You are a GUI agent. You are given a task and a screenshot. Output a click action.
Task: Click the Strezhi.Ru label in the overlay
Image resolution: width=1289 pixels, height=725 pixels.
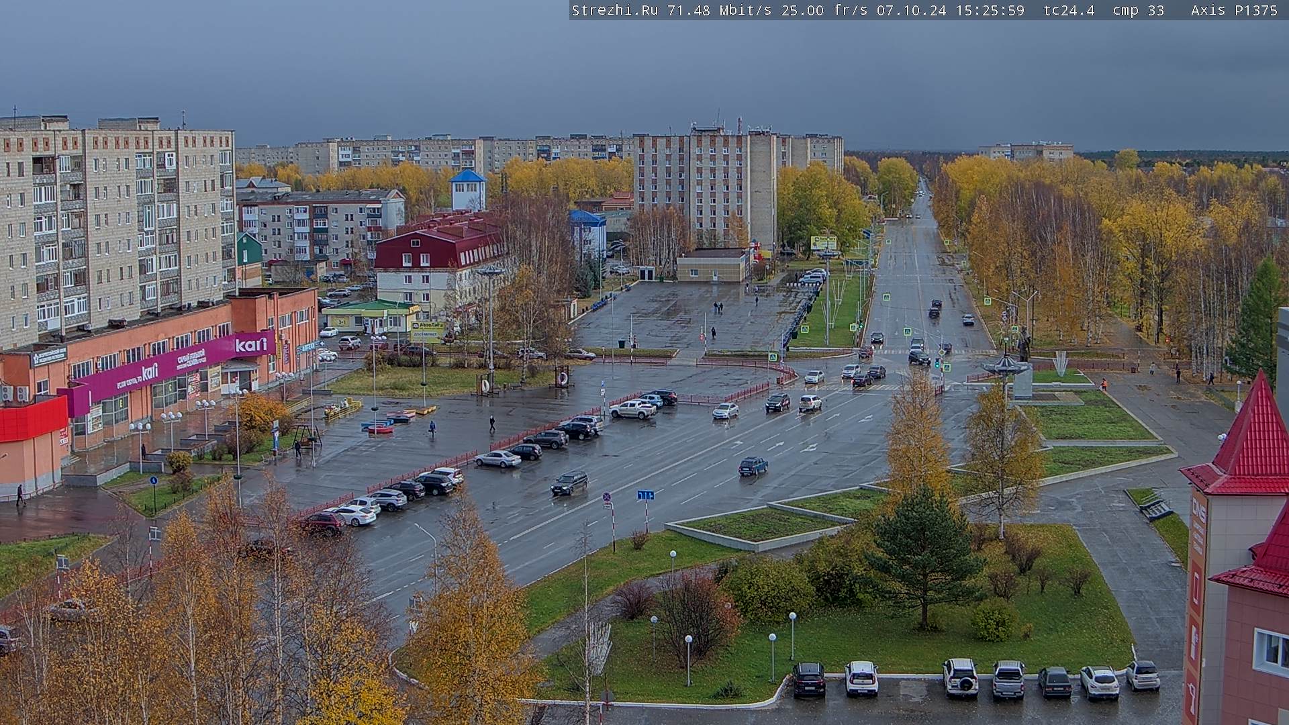tap(614, 10)
